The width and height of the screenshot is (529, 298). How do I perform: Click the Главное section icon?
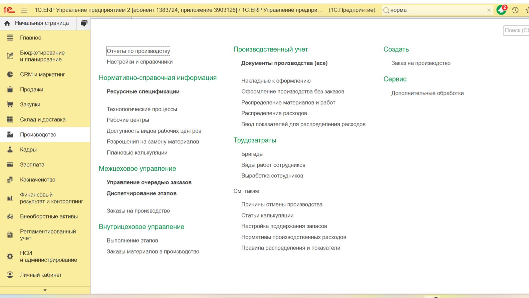click(10, 38)
